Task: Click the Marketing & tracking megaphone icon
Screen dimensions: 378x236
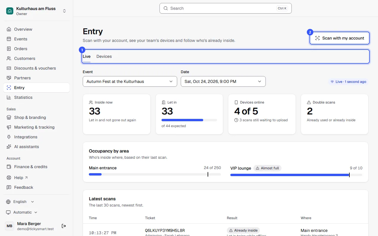Action: point(9,127)
